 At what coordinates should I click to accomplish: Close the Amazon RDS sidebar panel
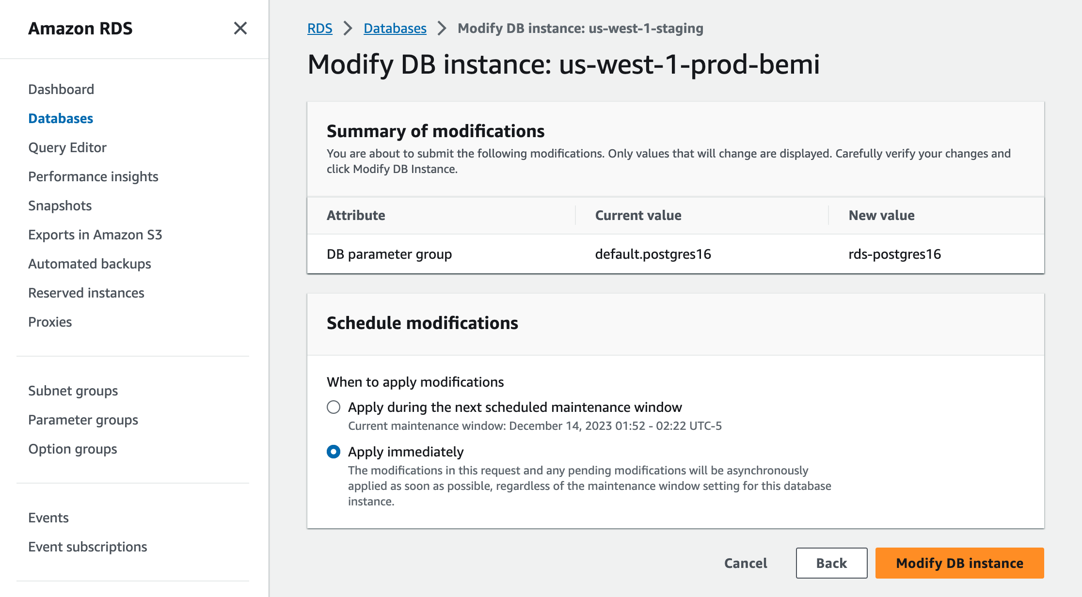240,29
